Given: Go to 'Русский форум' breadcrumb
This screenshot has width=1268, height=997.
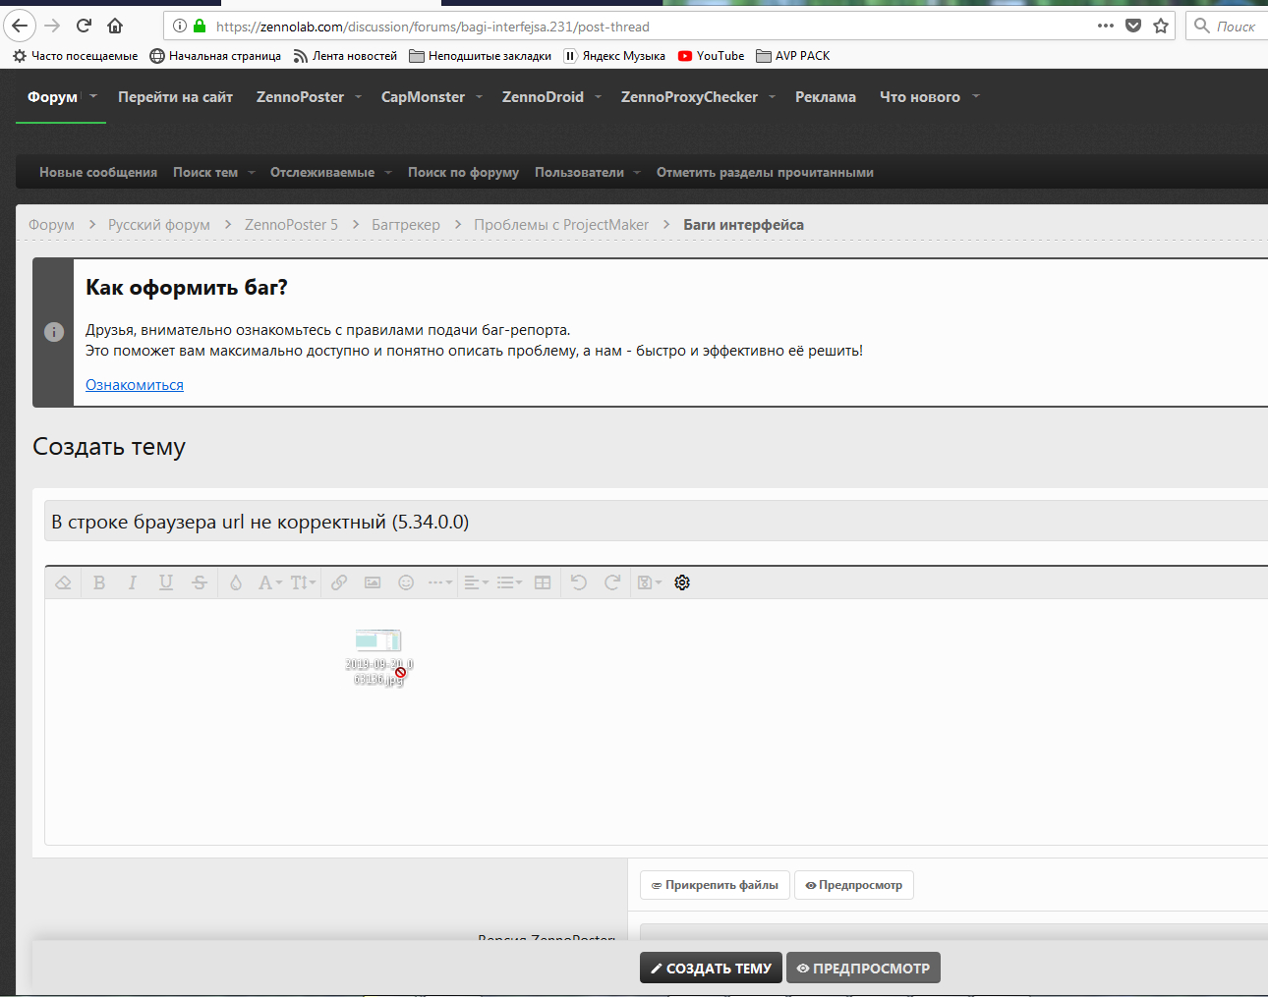Looking at the screenshot, I should (x=159, y=225).
